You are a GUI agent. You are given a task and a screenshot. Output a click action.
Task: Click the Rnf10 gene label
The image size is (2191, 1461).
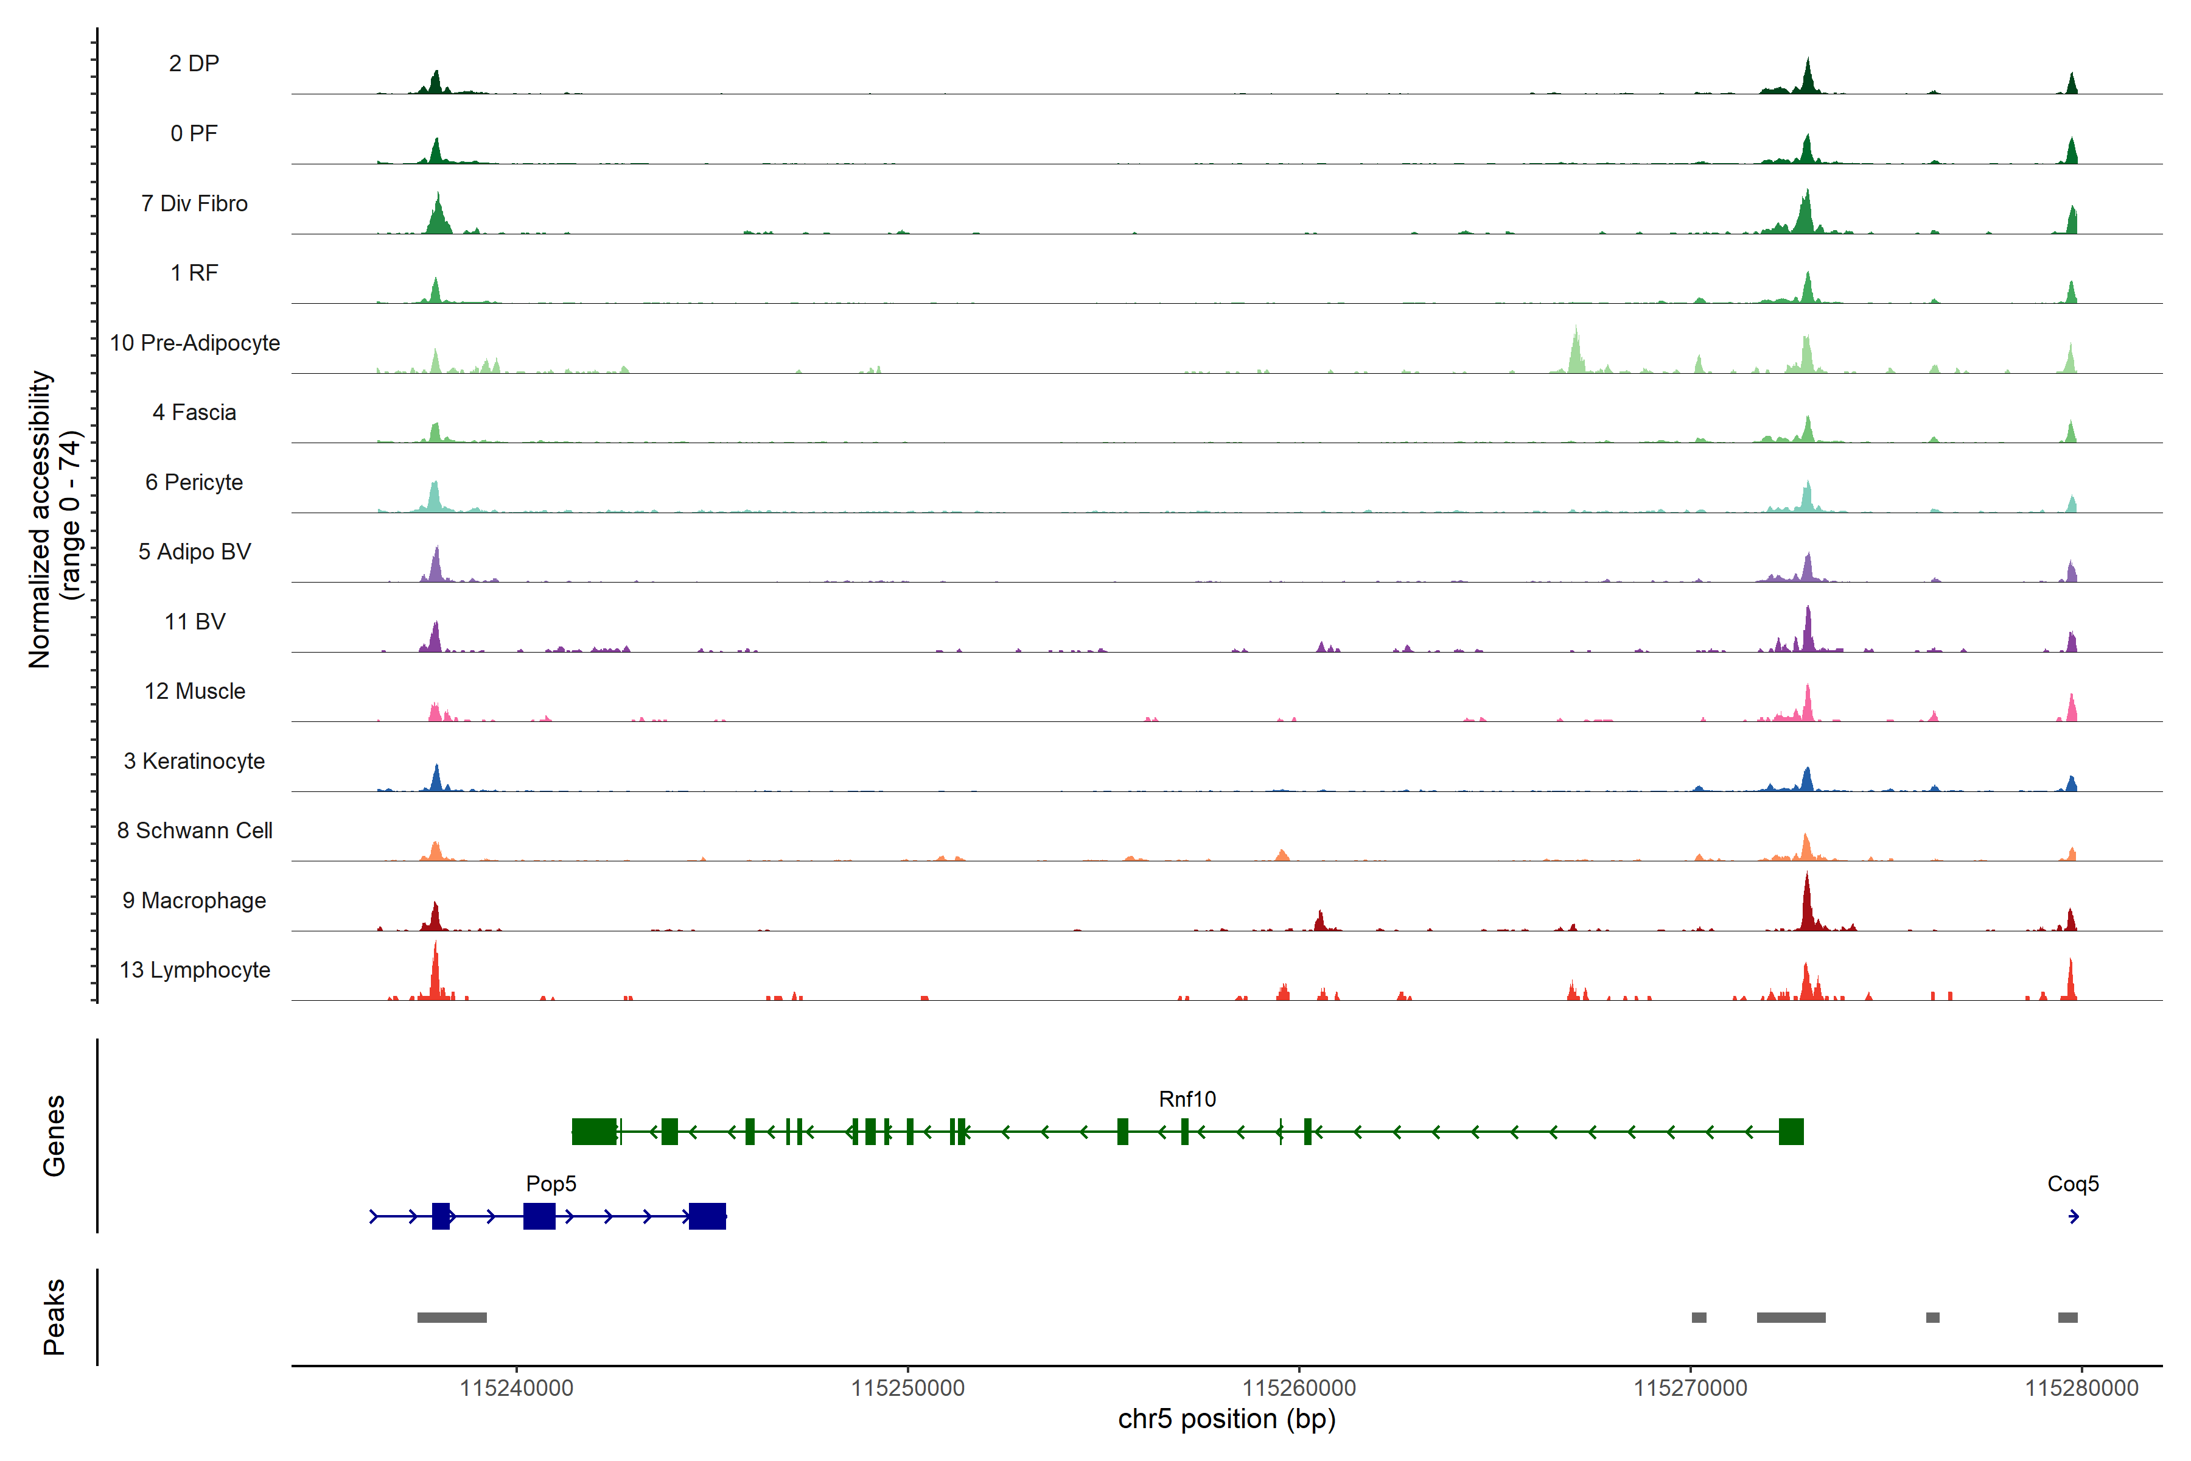pos(1187,1099)
